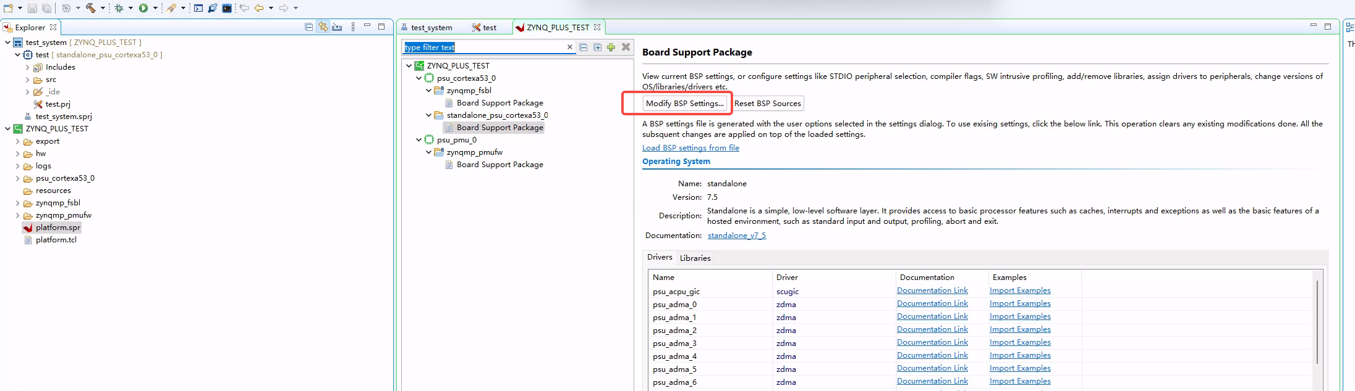Image resolution: width=1355 pixels, height=391 pixels.
Task: Expand the src folder in Explorer
Action: coord(27,80)
